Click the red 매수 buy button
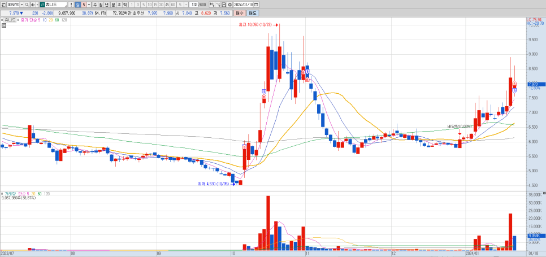Screen dimensions: 546x257 point(240,13)
